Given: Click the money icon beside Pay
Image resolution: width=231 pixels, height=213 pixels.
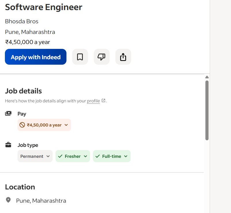Looking at the screenshot, I should (8, 113).
